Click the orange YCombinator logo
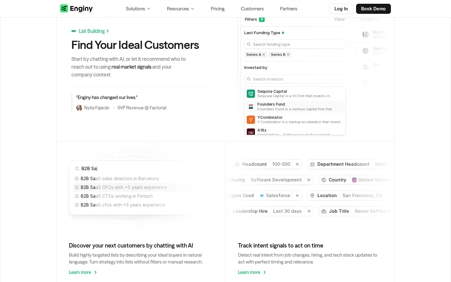This screenshot has height=282, width=451. coord(251,120)
